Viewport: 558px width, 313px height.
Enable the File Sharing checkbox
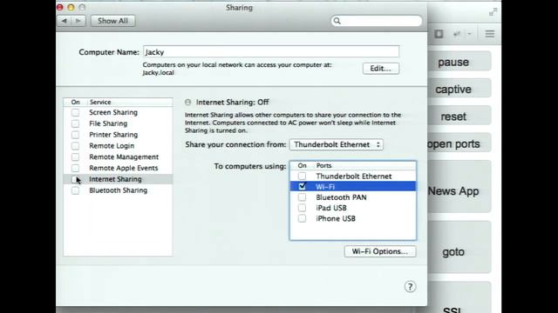[x=76, y=123]
